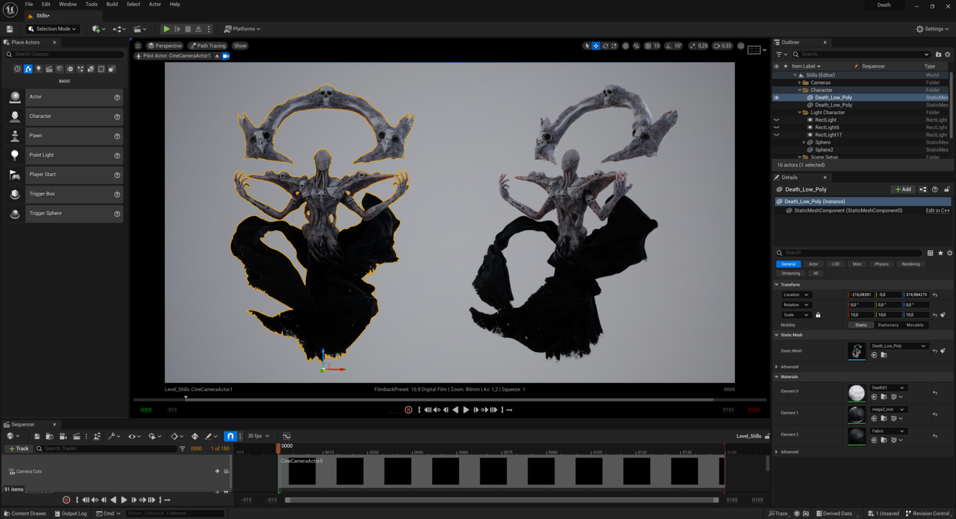Eject pilot from CineCameraActor1
This screenshot has height=519, width=956.
pos(217,56)
